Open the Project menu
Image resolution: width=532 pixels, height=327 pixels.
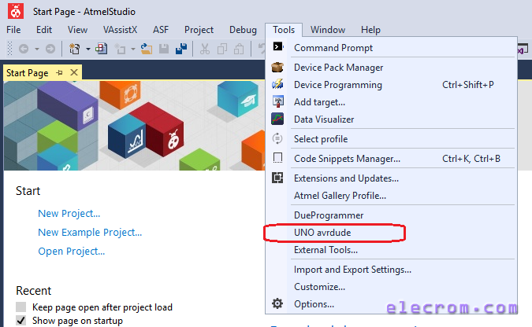(199, 30)
